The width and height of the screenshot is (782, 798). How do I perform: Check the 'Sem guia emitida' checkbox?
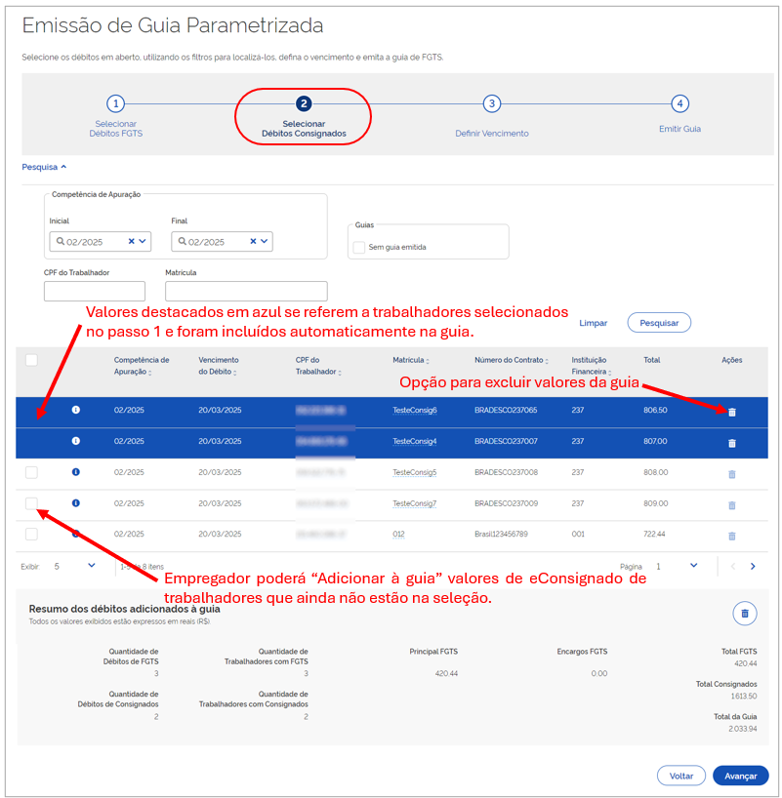tap(359, 248)
